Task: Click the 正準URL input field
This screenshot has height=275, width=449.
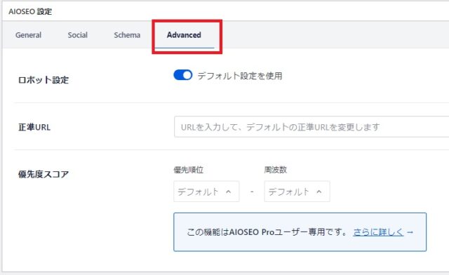Action: click(311, 126)
